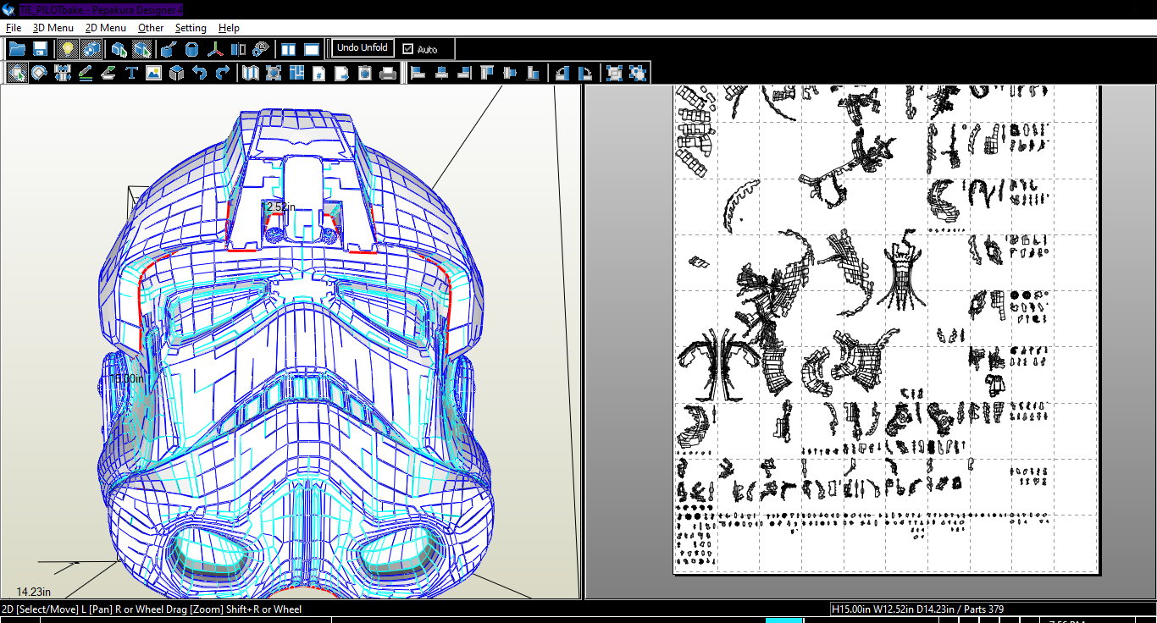This screenshot has width=1157, height=623.
Task: Open the Other menu
Action: [151, 28]
